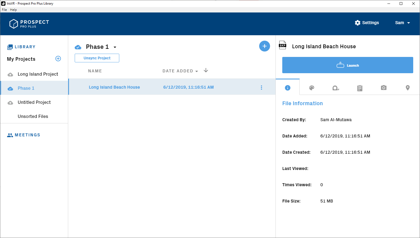The width and height of the screenshot is (420, 238).
Task: Click the File Information heading
Action: [302, 103]
